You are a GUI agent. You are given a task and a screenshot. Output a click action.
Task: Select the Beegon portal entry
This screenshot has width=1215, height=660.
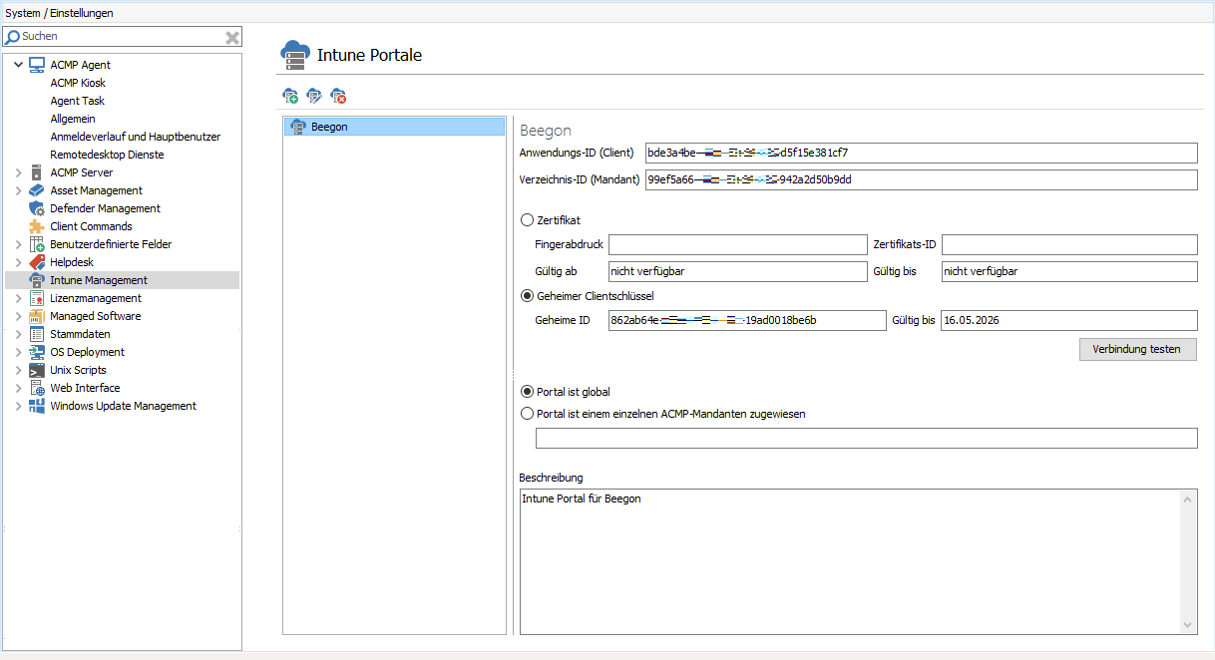pyautogui.click(x=329, y=126)
